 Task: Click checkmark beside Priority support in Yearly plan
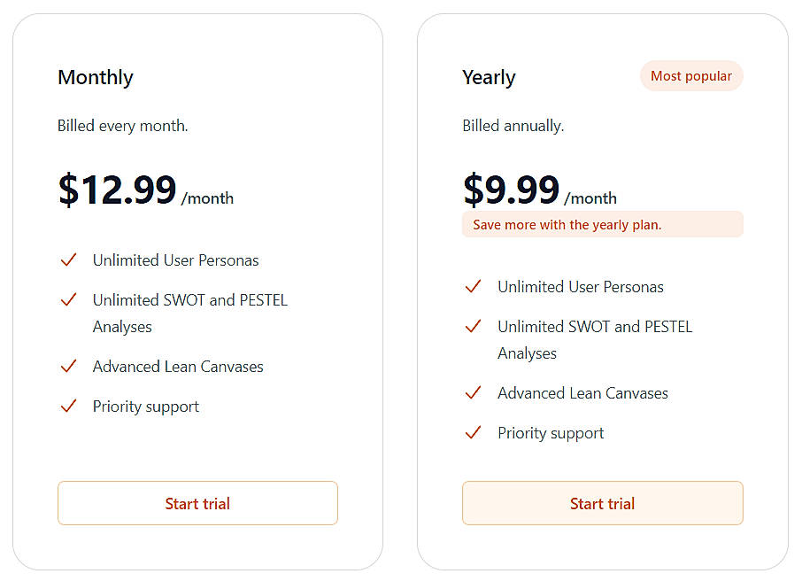tap(473, 432)
